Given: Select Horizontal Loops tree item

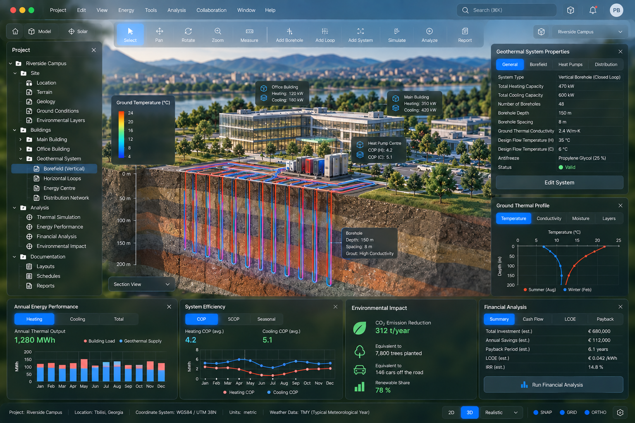Looking at the screenshot, I should point(62,178).
